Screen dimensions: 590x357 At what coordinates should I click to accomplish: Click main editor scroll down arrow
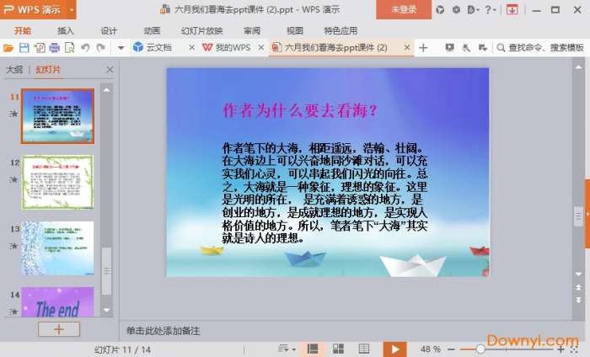578,274
